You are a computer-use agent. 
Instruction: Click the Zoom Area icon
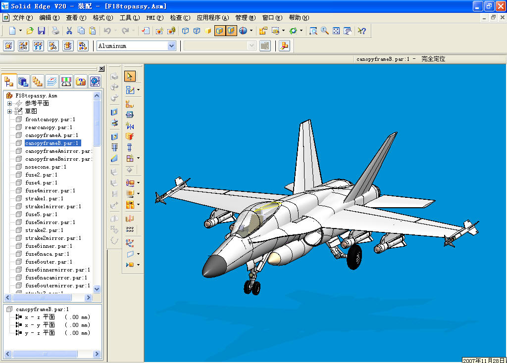tap(313, 31)
